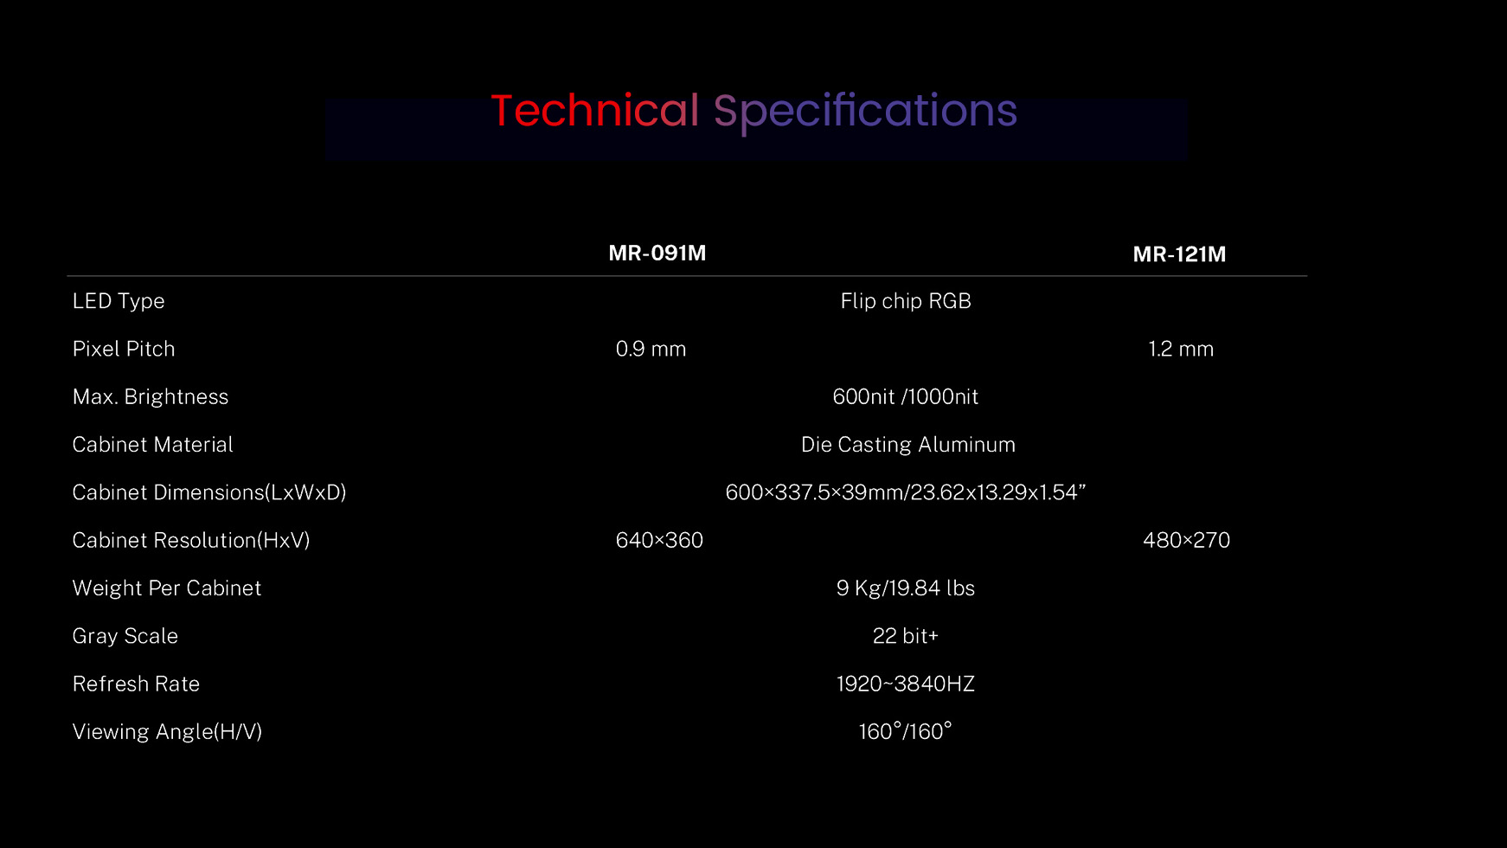The image size is (1507, 848).
Task: Select the 1.2 mm pixel pitch value
Action: pos(1181,349)
